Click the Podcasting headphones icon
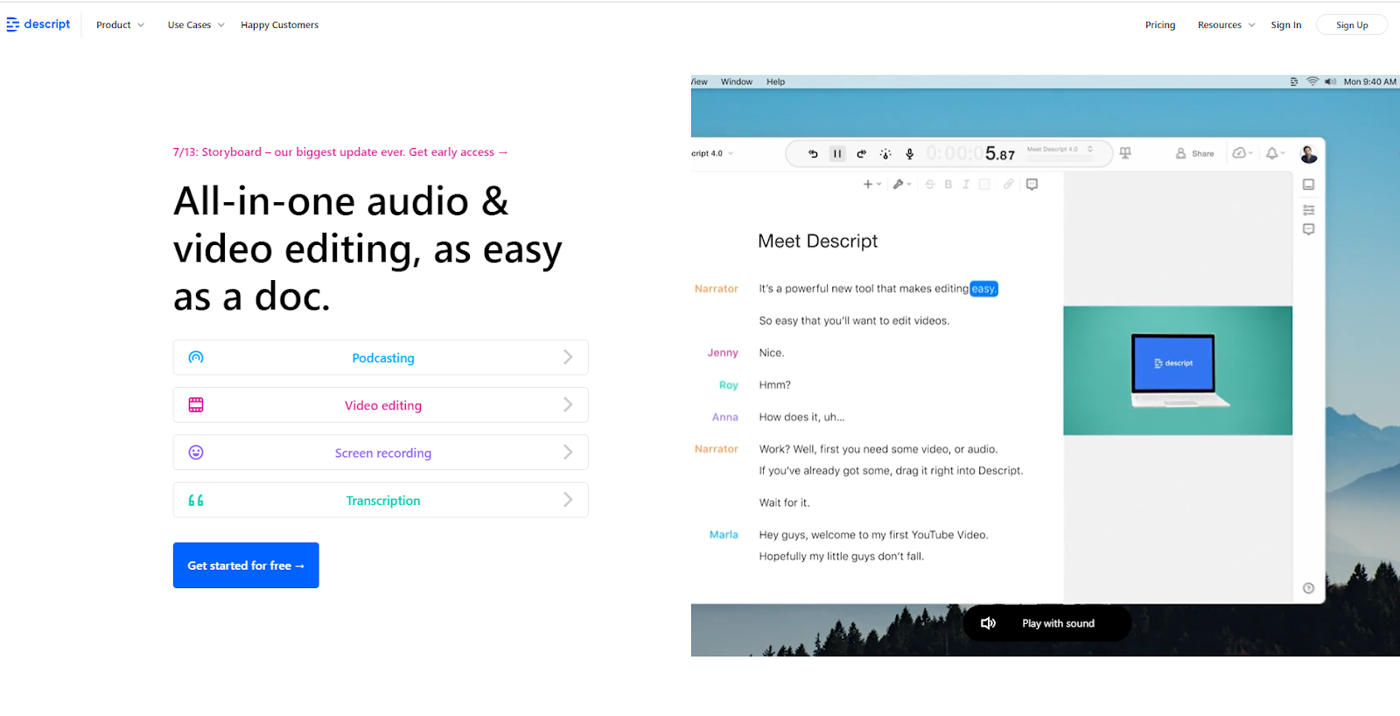Viewport: 1400px width, 716px height. 196,357
